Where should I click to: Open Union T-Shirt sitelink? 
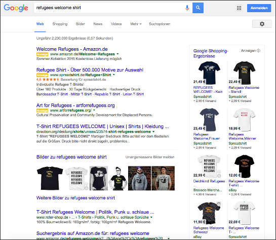tap(133, 94)
